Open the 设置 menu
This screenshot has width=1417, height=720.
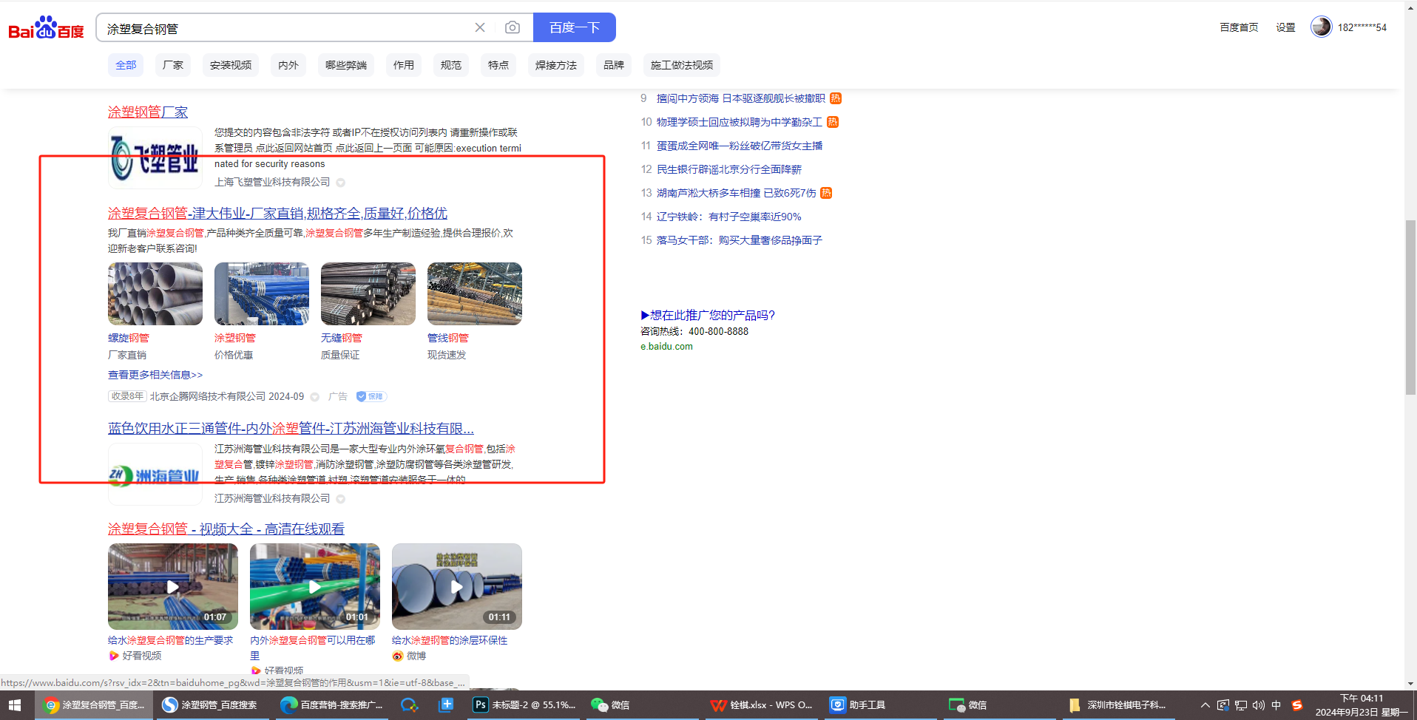[1285, 27]
